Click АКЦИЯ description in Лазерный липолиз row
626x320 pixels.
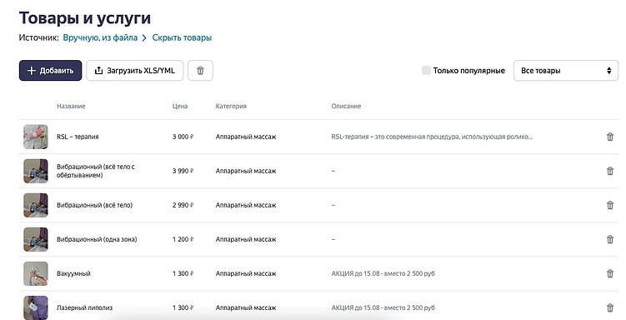(x=383, y=308)
